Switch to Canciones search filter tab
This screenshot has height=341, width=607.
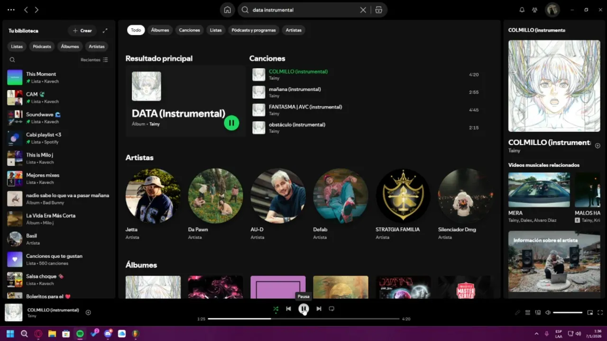(x=189, y=30)
